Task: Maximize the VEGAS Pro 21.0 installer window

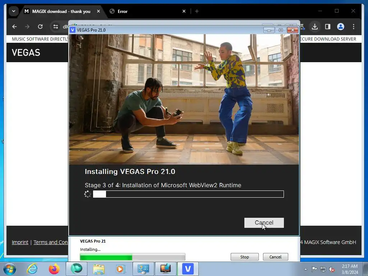Action: (281, 30)
